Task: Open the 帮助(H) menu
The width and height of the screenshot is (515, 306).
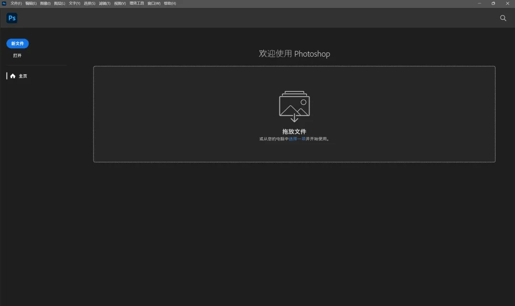Action: [x=170, y=3]
